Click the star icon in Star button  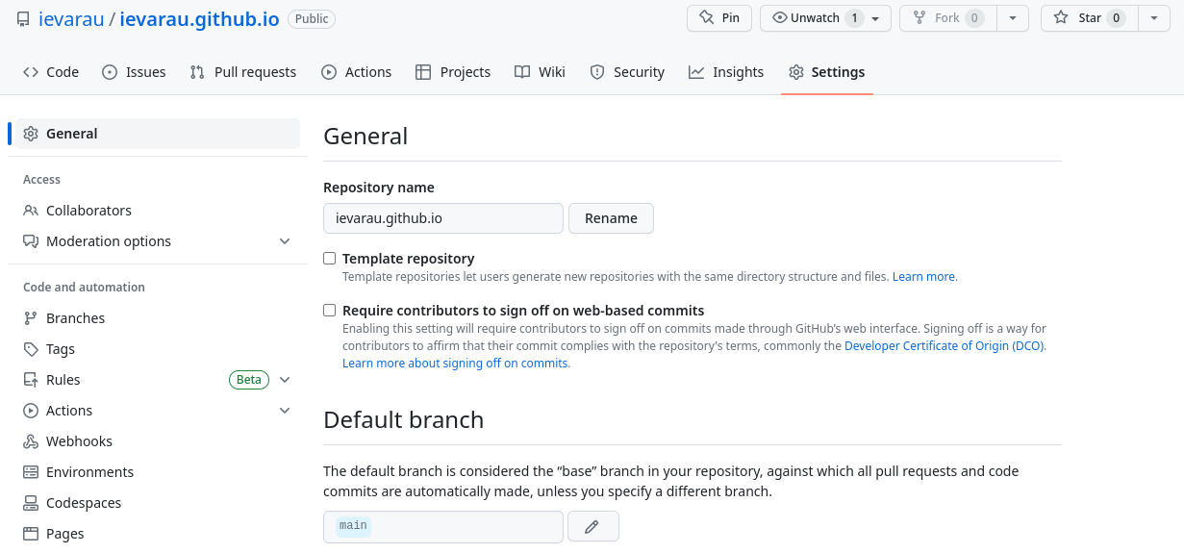coord(1061,17)
